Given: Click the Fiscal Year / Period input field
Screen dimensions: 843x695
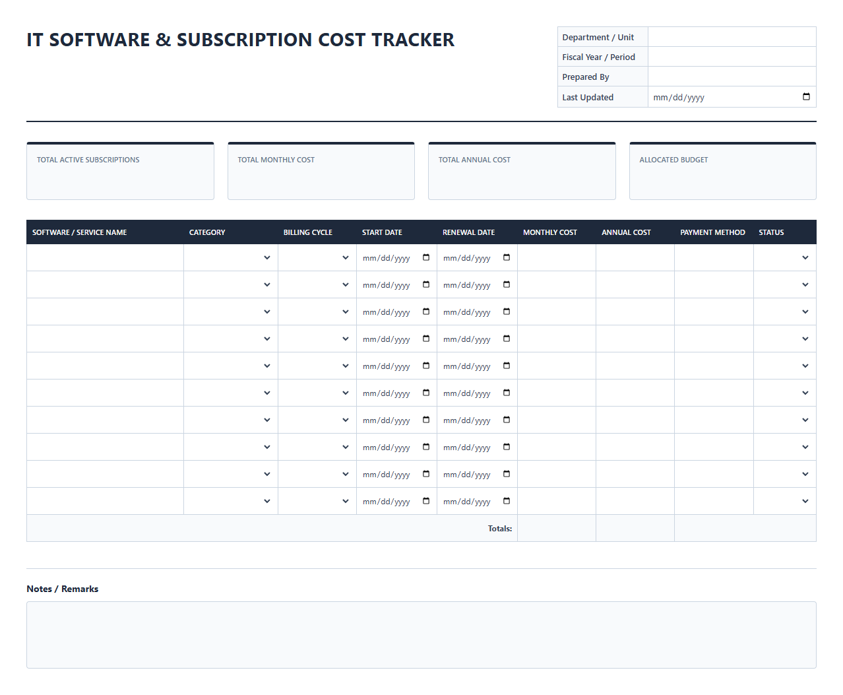Looking at the screenshot, I should click(732, 57).
